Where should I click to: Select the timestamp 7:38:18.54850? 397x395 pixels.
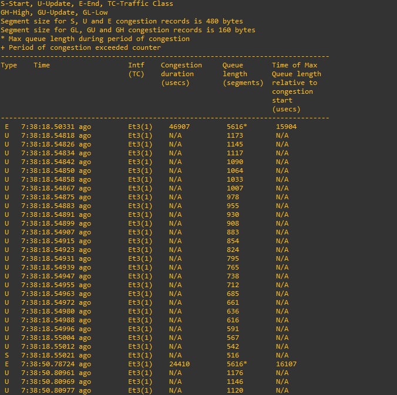point(48,171)
